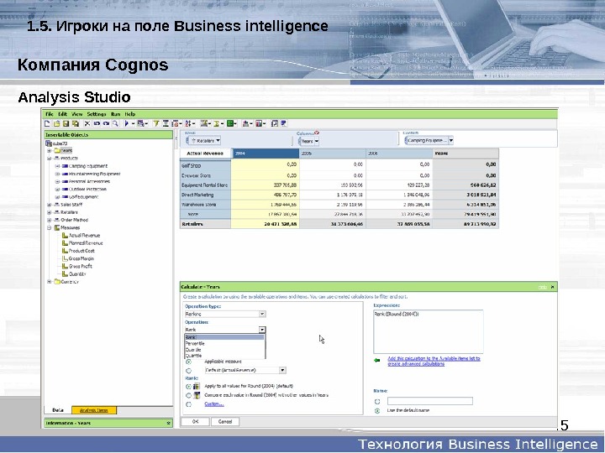Click the Open folder toolbar icon

[x=56, y=123]
